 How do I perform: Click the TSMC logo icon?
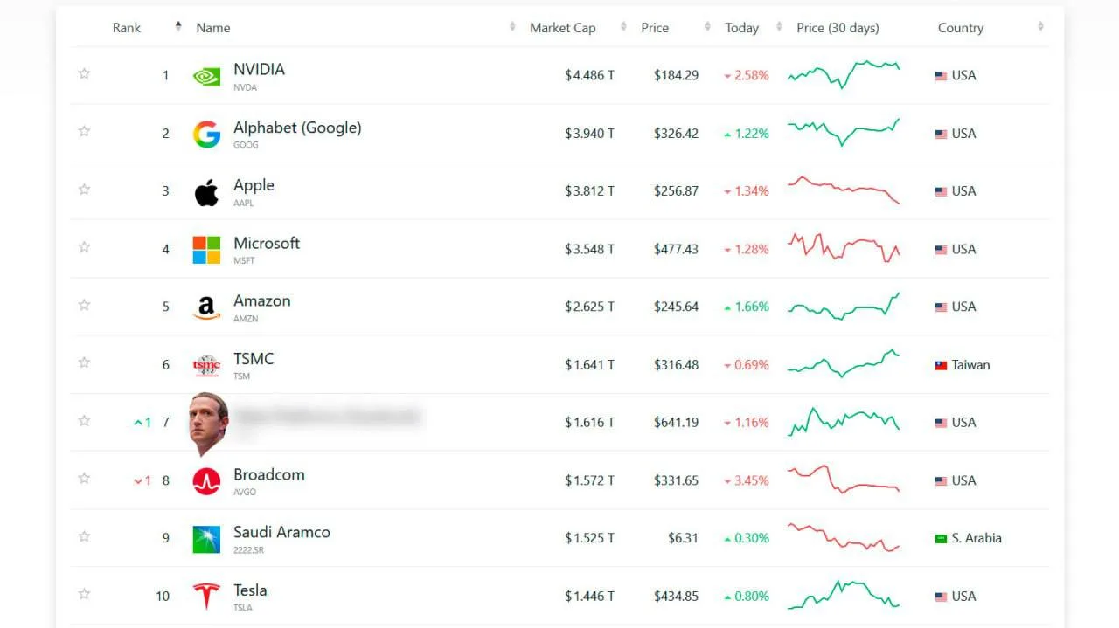(x=206, y=365)
